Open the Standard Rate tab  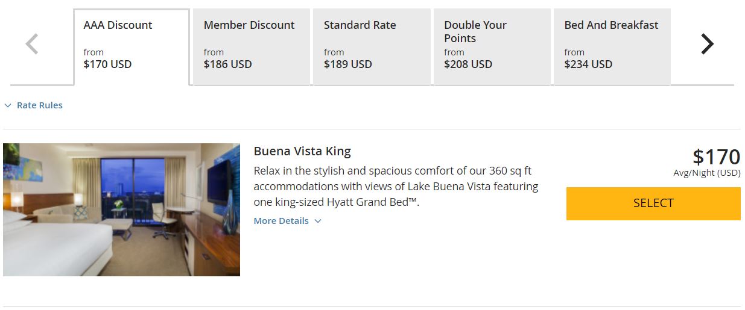pyautogui.click(x=372, y=47)
